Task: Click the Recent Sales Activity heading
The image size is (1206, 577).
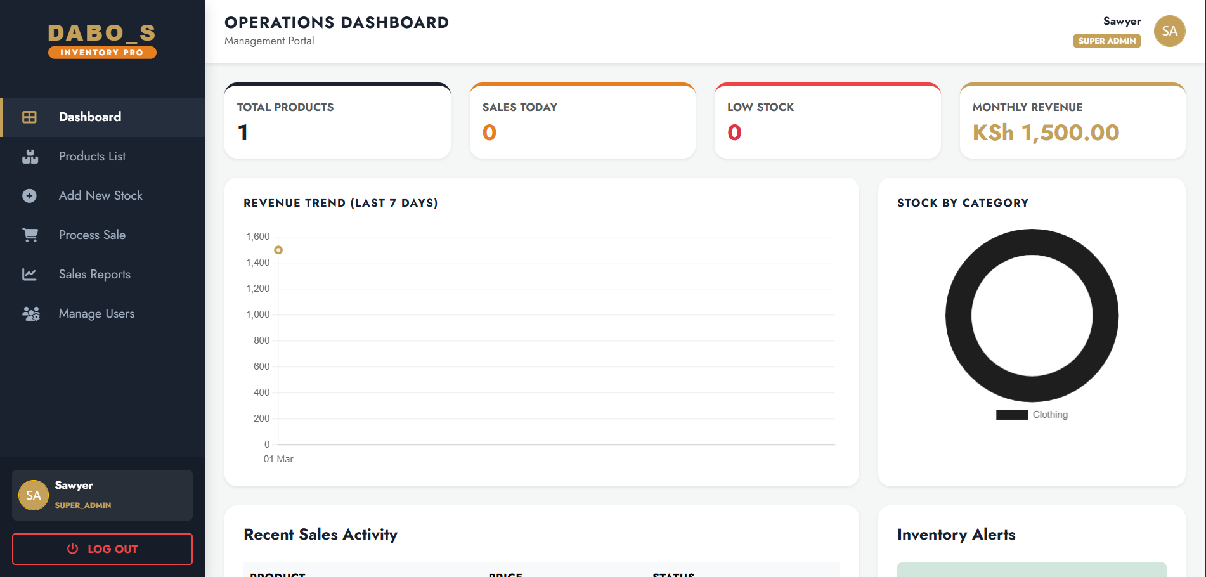Action: pyautogui.click(x=320, y=535)
